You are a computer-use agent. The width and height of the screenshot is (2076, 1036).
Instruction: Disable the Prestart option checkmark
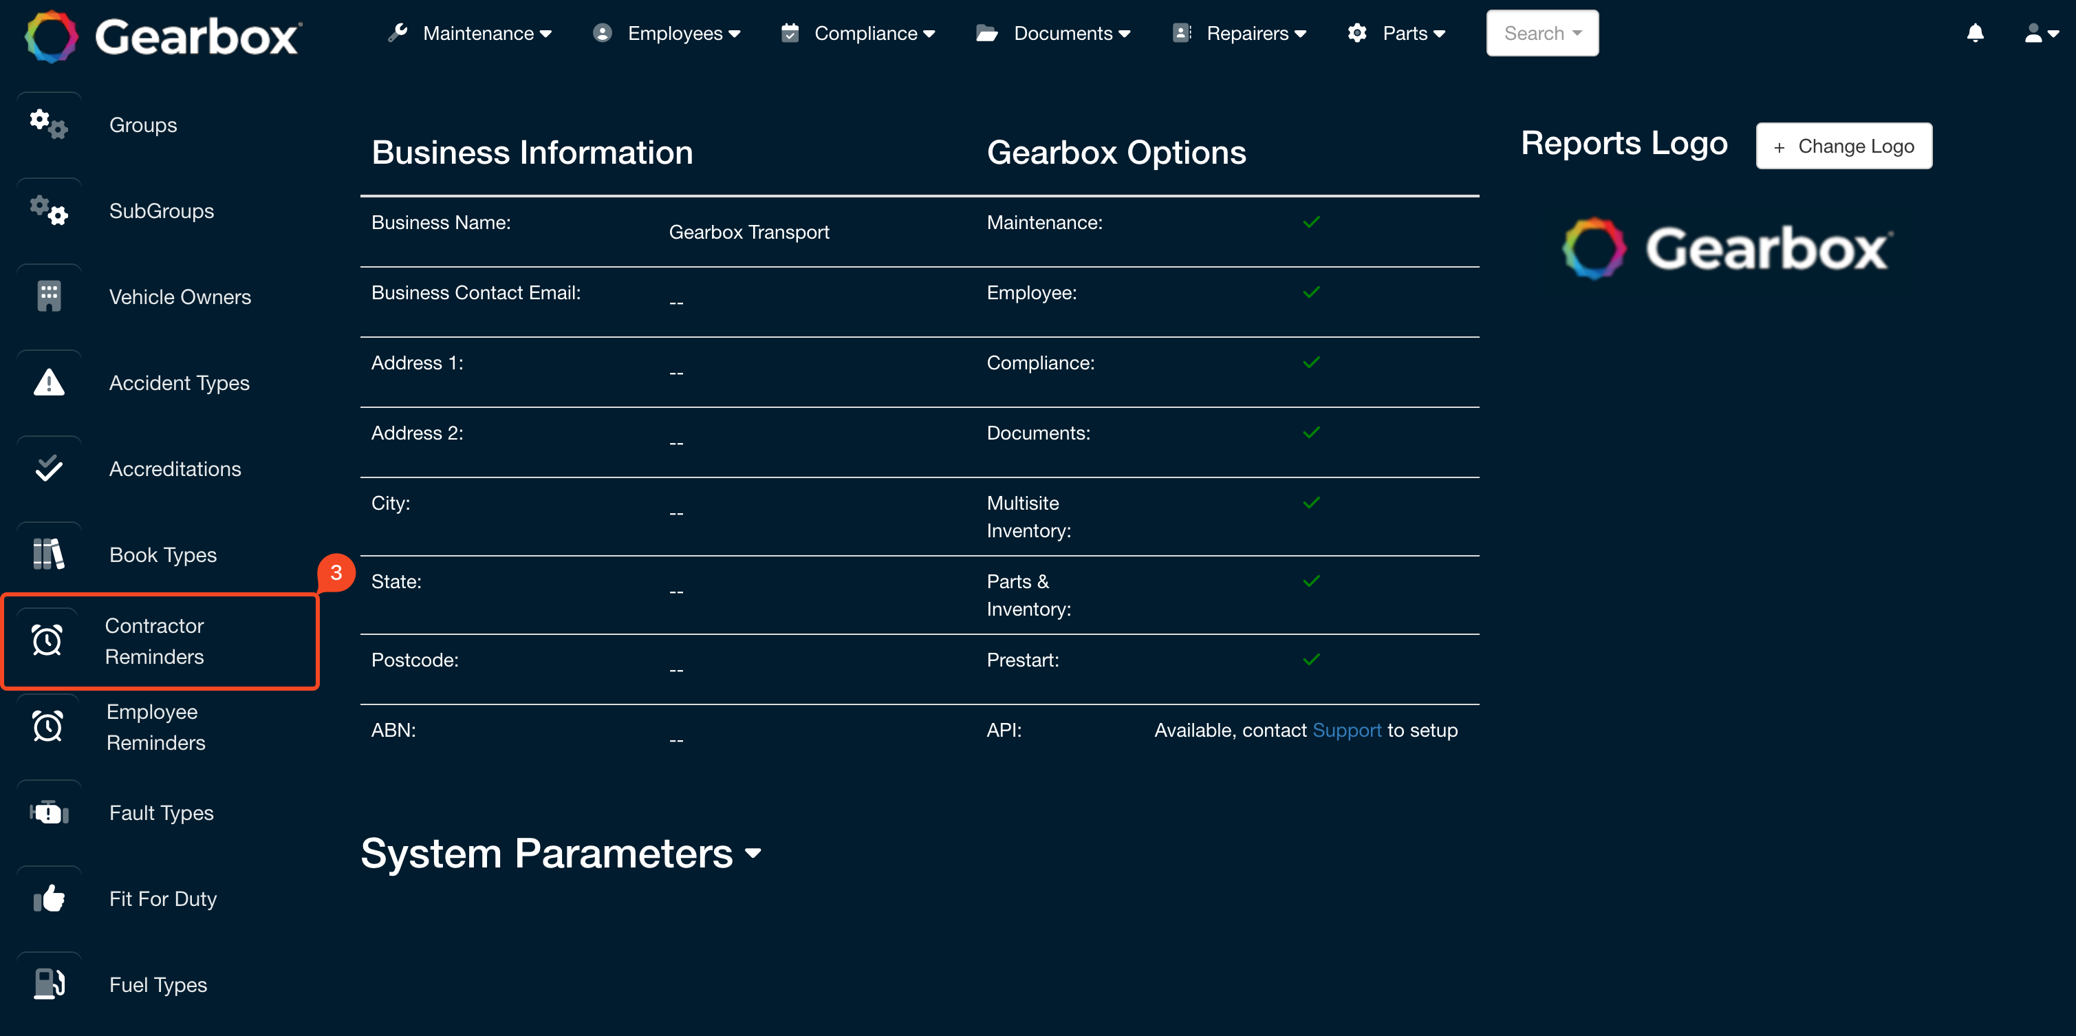1310,660
